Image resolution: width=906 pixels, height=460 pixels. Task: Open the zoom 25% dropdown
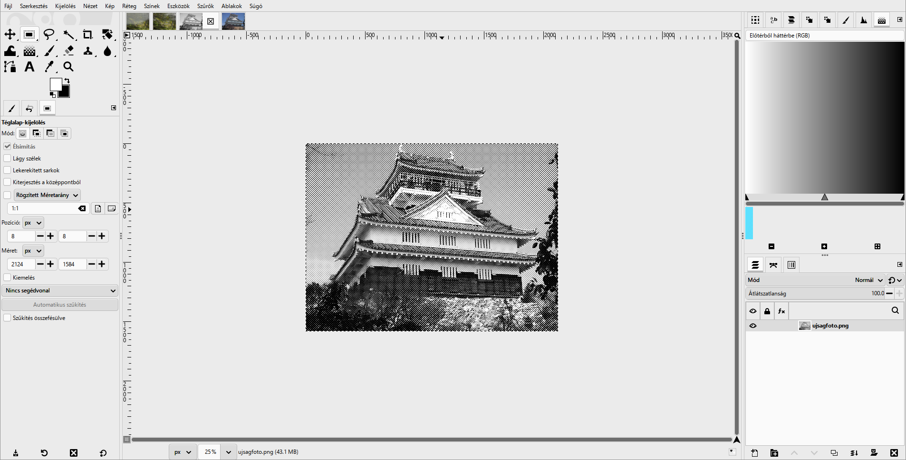coord(228,452)
